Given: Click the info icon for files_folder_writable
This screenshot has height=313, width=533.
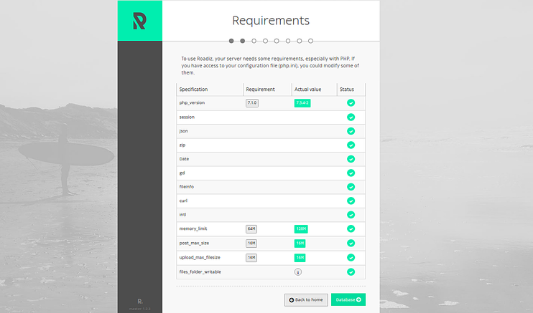Looking at the screenshot, I should pyautogui.click(x=298, y=271).
